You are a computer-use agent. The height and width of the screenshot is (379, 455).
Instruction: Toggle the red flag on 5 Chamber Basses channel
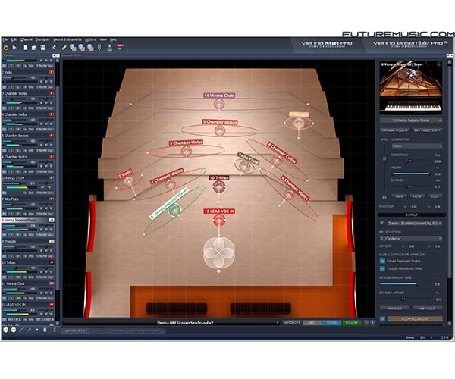coord(52,136)
